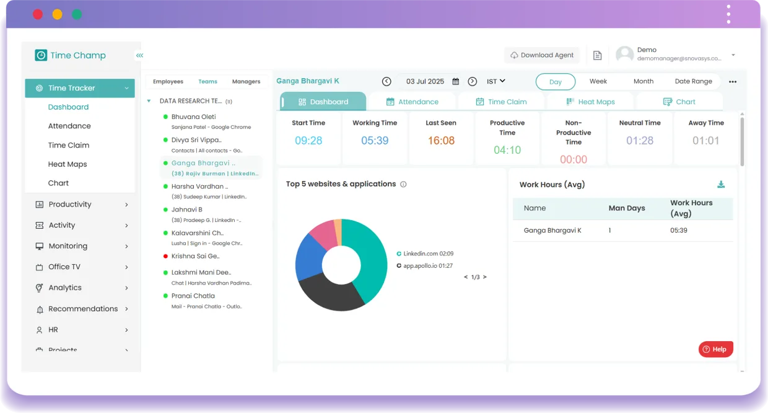This screenshot has height=413, width=768.
Task: Select the Day view toggle
Action: pyautogui.click(x=556, y=82)
